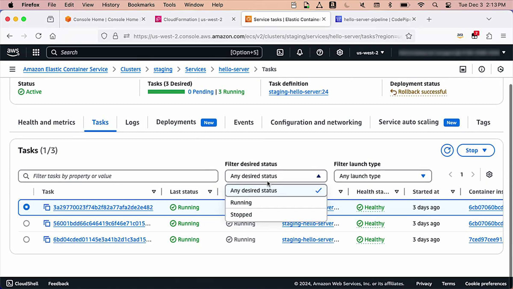Go to Clusters in the breadcrumb

pyautogui.click(x=131, y=69)
